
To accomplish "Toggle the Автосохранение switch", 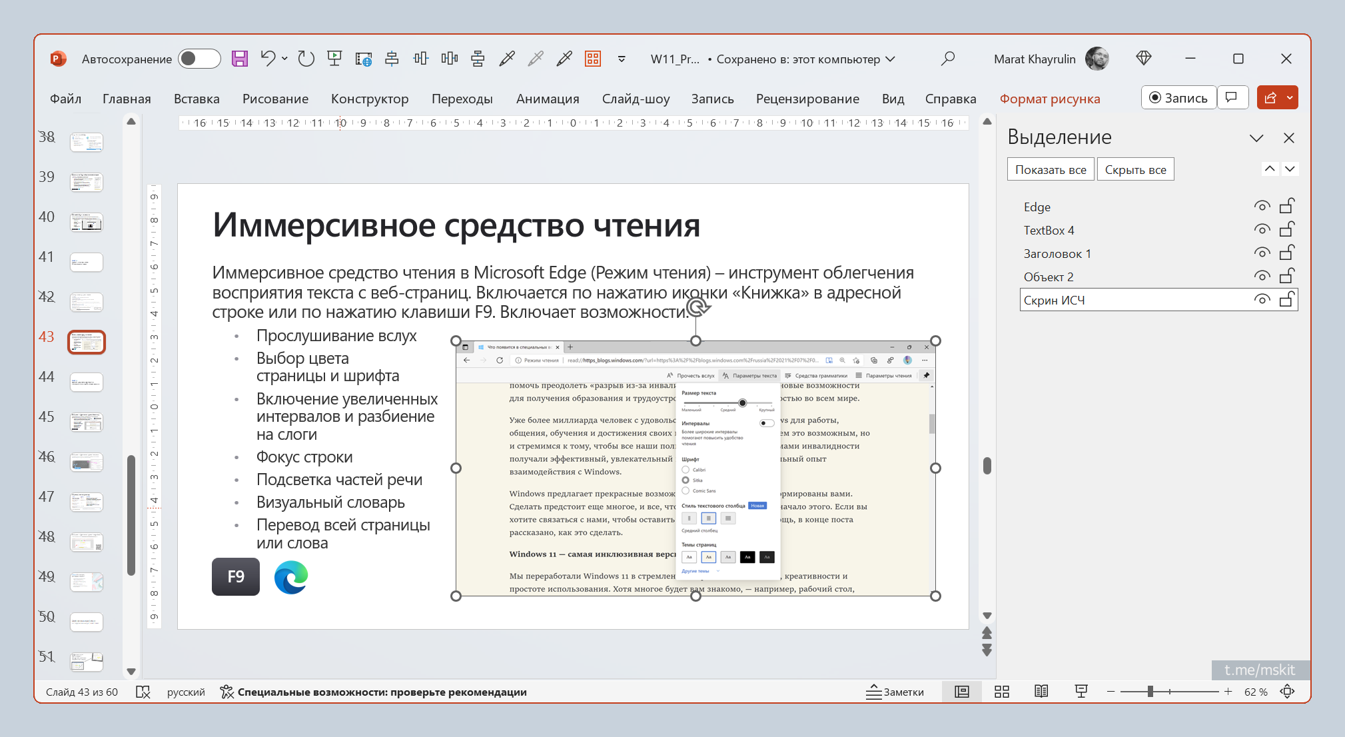I will 200,59.
